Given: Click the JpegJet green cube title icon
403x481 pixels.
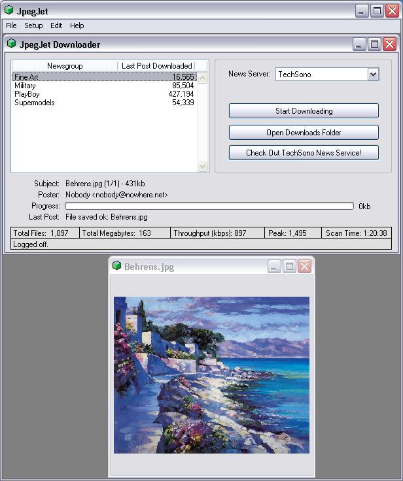Looking at the screenshot, I should click(9, 10).
